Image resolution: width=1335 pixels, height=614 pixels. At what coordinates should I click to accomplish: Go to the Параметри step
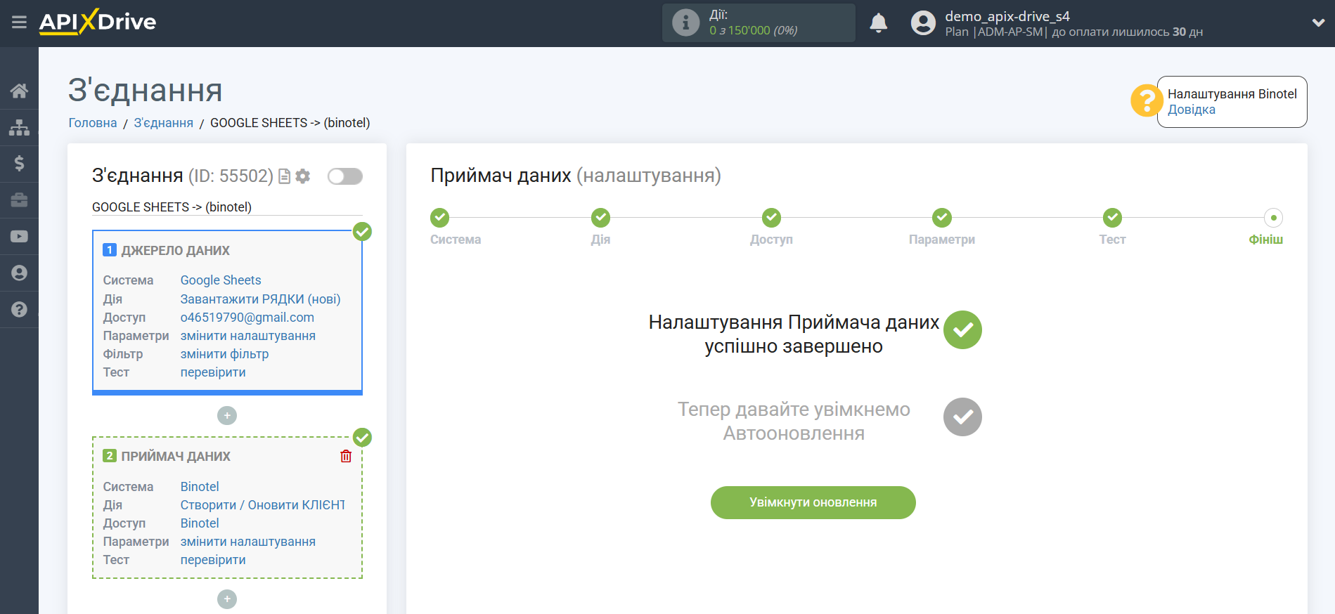tap(941, 218)
